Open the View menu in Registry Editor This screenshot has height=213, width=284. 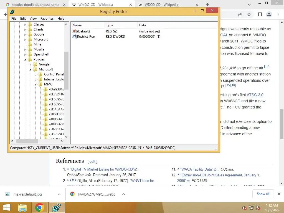[33, 19]
